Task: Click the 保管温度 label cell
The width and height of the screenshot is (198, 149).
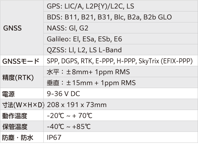Action: point(15,127)
